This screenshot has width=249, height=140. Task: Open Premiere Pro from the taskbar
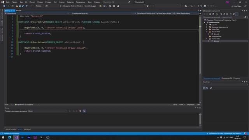point(35,137)
